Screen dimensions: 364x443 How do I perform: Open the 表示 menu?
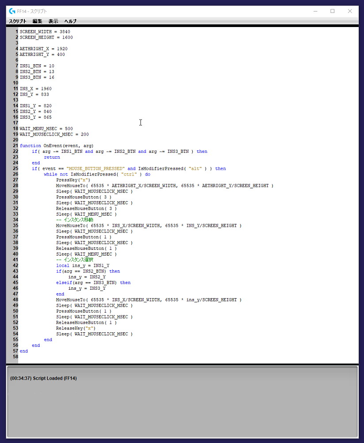point(53,21)
